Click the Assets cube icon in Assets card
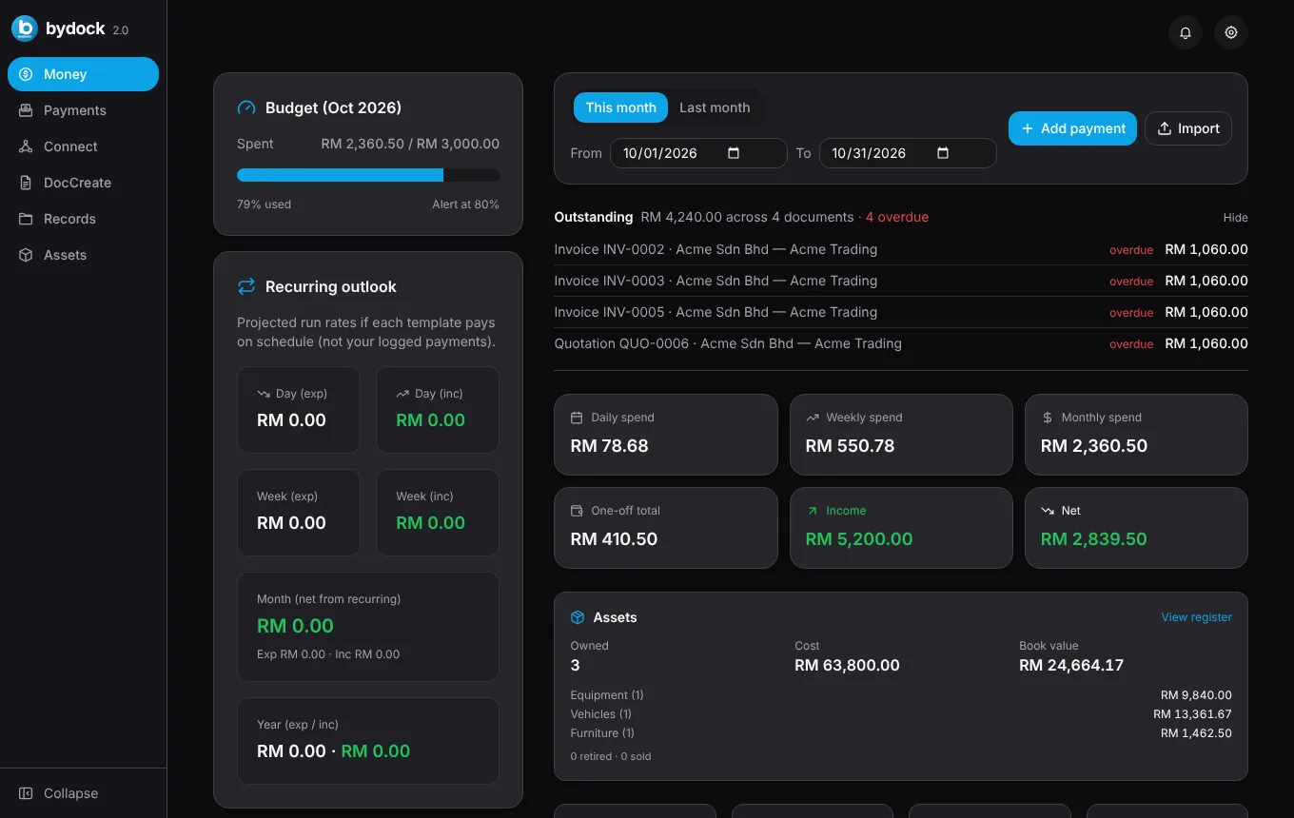Image resolution: width=1294 pixels, height=818 pixels. 578,617
